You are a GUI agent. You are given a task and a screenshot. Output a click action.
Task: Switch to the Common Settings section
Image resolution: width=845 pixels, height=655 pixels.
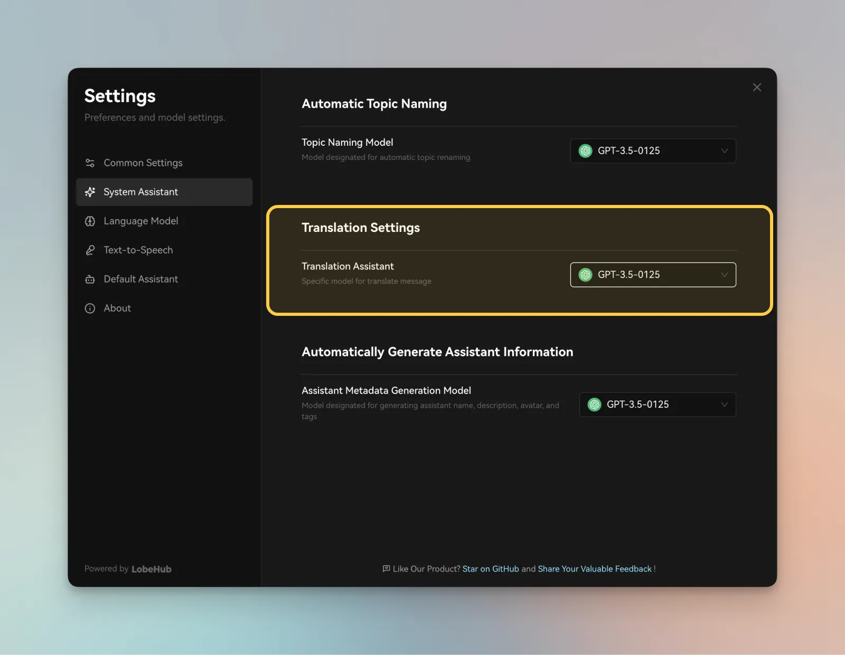coord(143,163)
